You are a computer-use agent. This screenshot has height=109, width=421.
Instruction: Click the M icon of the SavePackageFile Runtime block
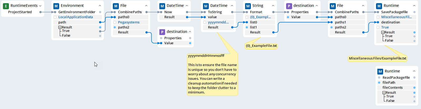point(379,6)
